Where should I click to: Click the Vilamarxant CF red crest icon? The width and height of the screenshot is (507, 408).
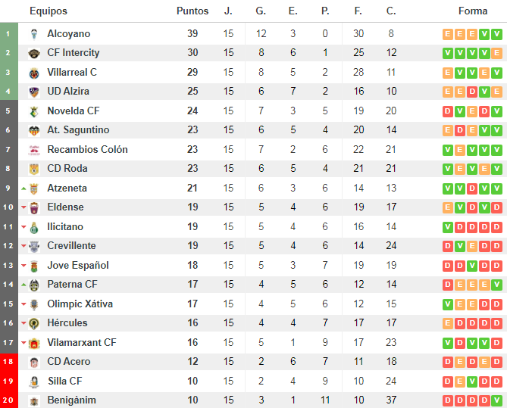tap(34, 343)
